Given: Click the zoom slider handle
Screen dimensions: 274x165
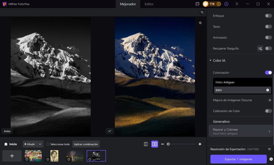Looking at the screenshot, I should pos(168,144).
